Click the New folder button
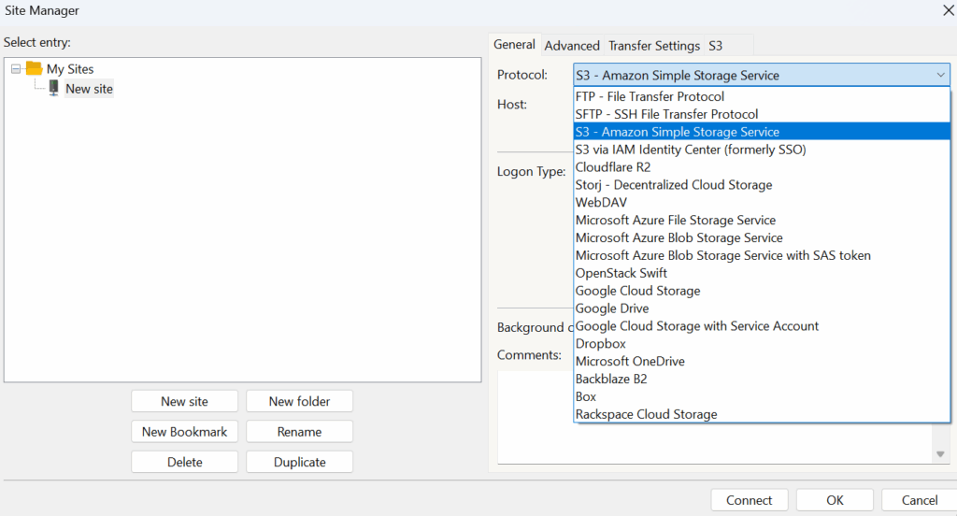This screenshot has width=957, height=516. (x=299, y=401)
